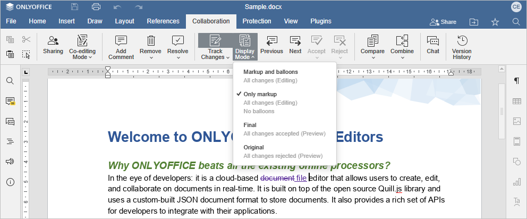Open Image settings in right sidebar

click(x=516, y=121)
